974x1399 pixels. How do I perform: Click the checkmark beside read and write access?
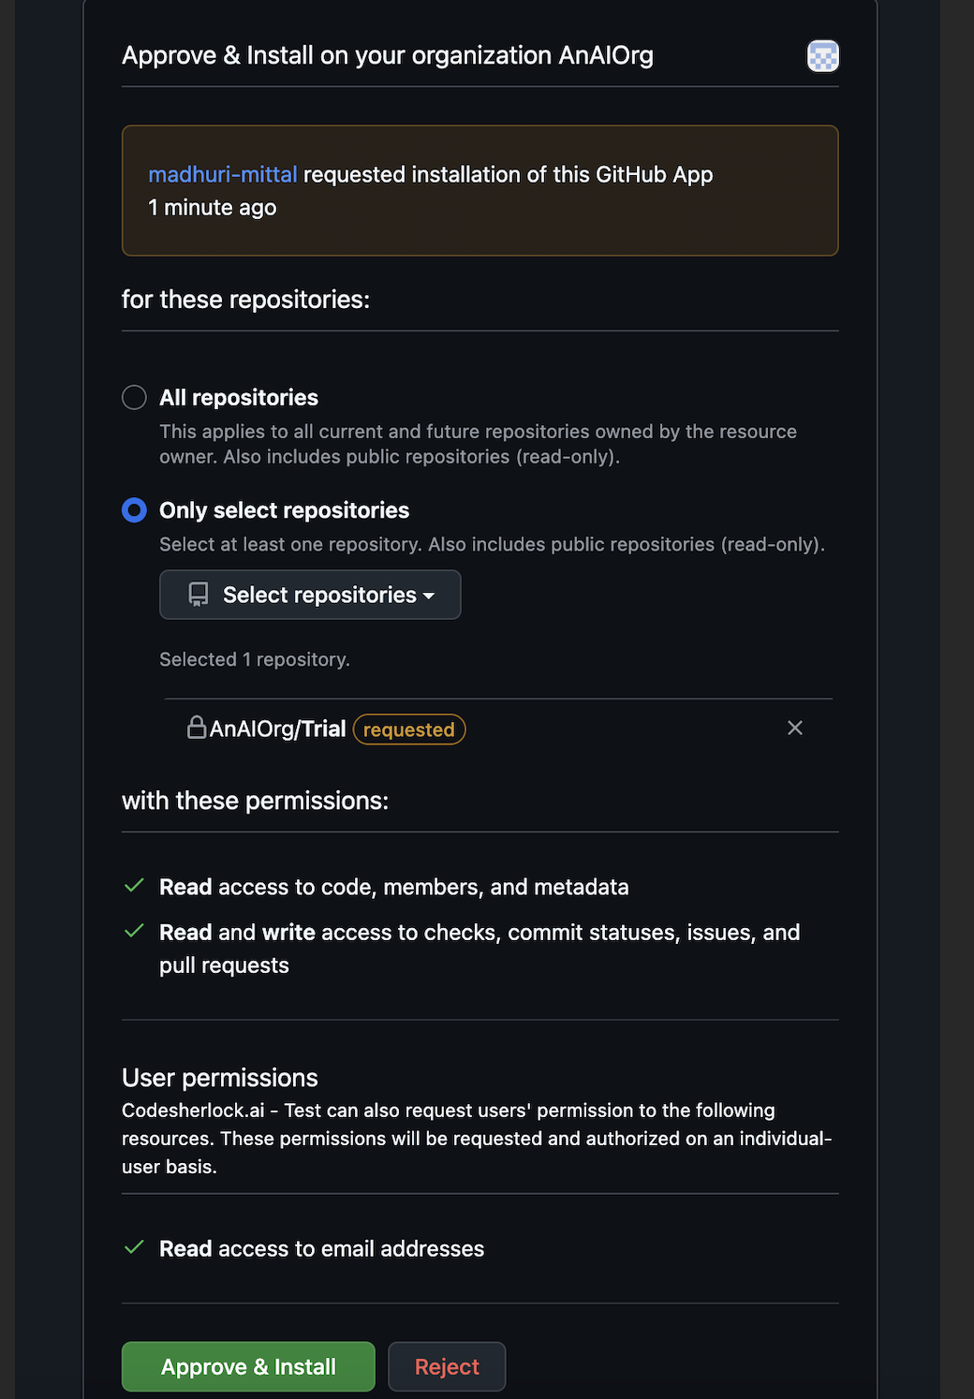point(134,931)
